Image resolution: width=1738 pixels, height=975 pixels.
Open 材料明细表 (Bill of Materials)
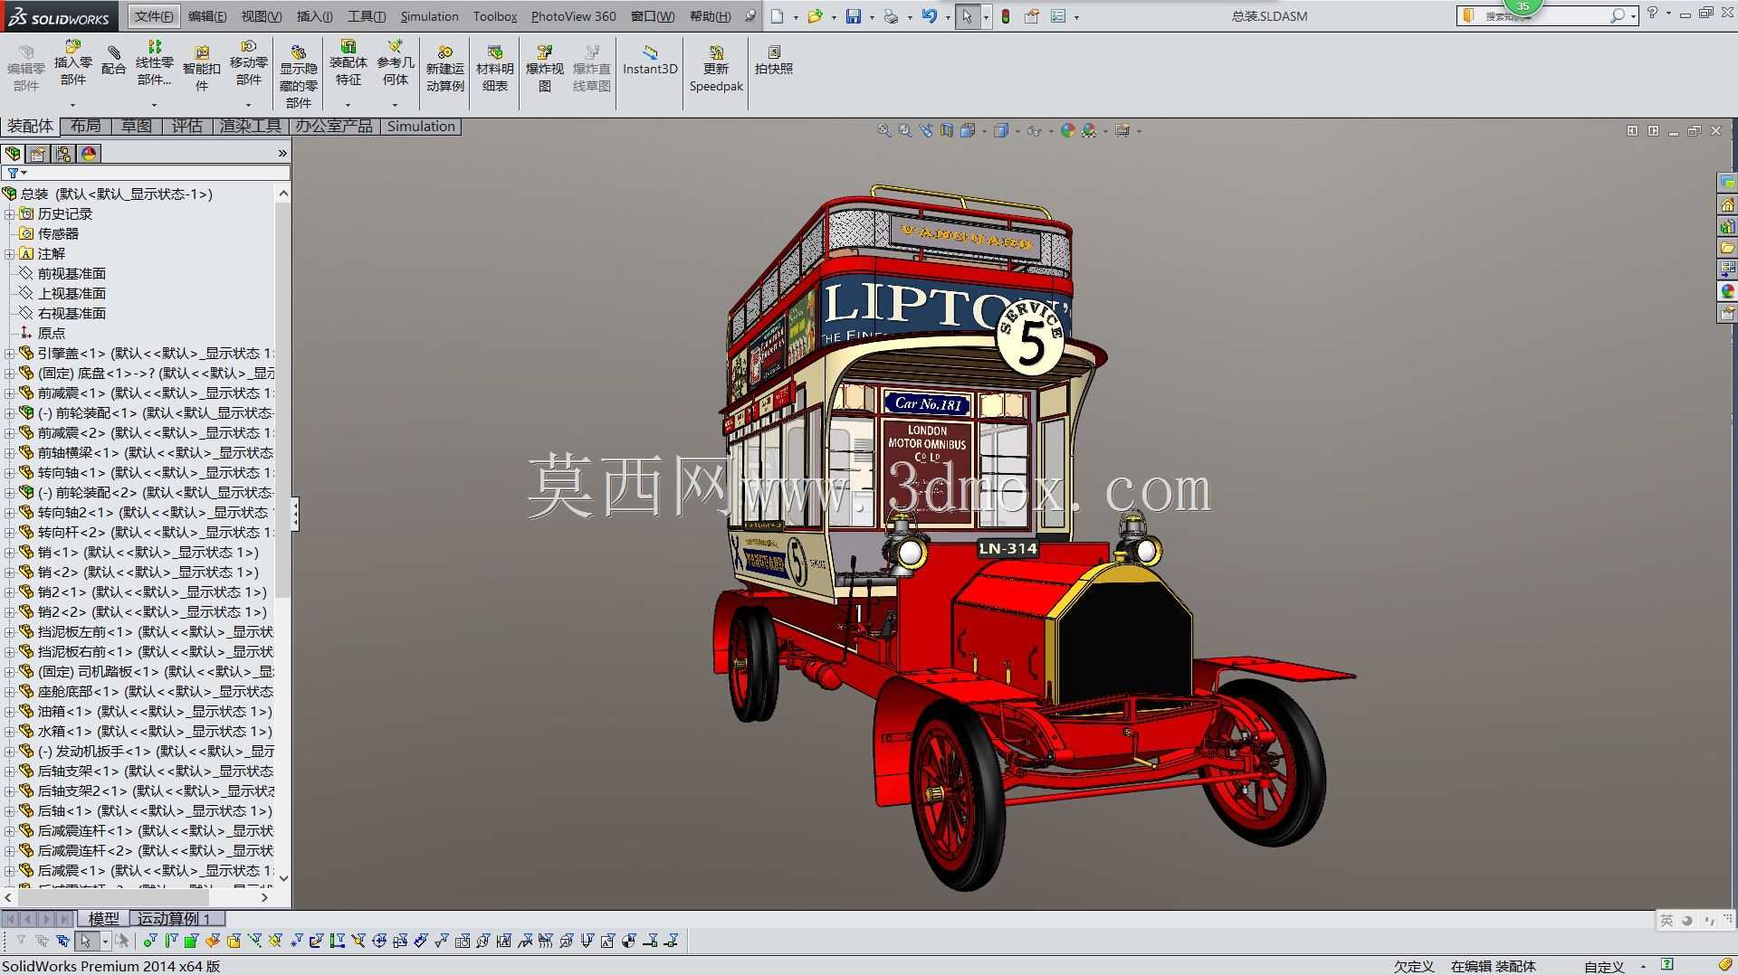click(494, 69)
